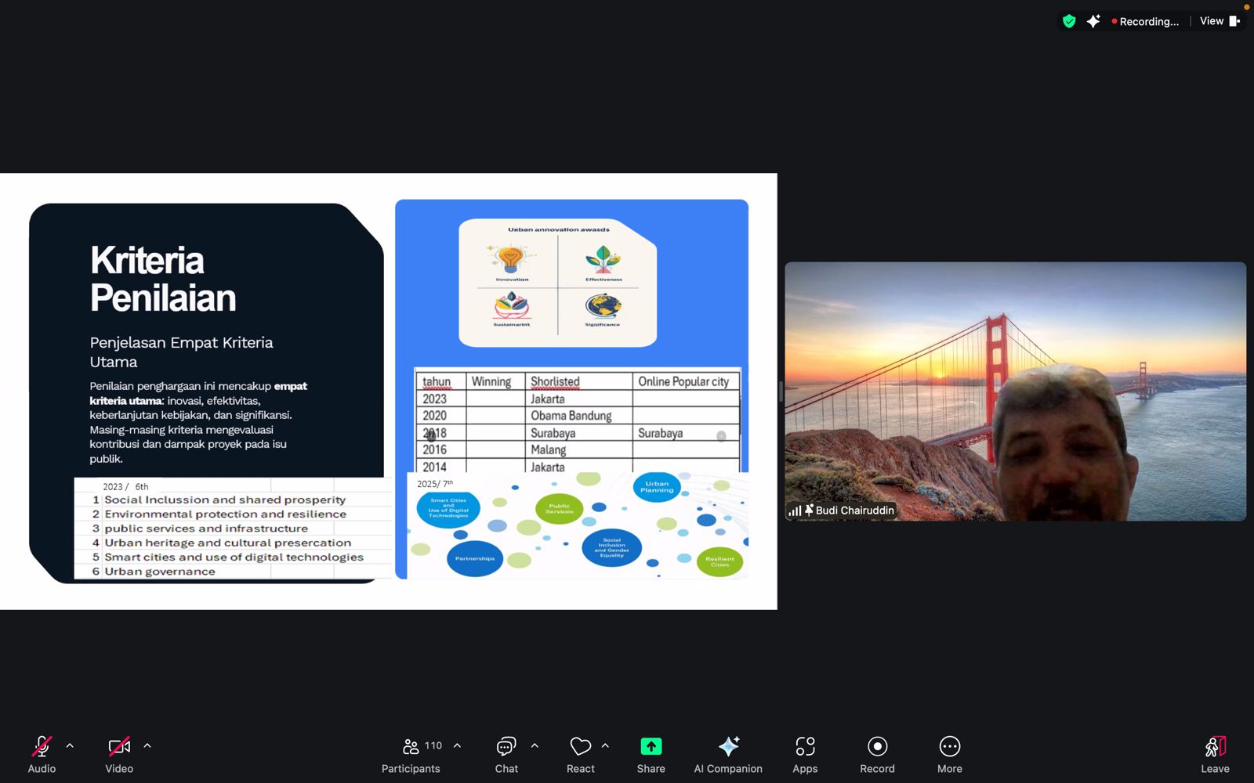
Task: Expand the audio options chevron
Action: [x=70, y=746]
